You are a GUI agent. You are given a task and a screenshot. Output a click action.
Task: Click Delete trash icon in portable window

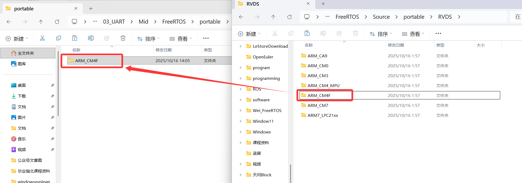coord(123,38)
